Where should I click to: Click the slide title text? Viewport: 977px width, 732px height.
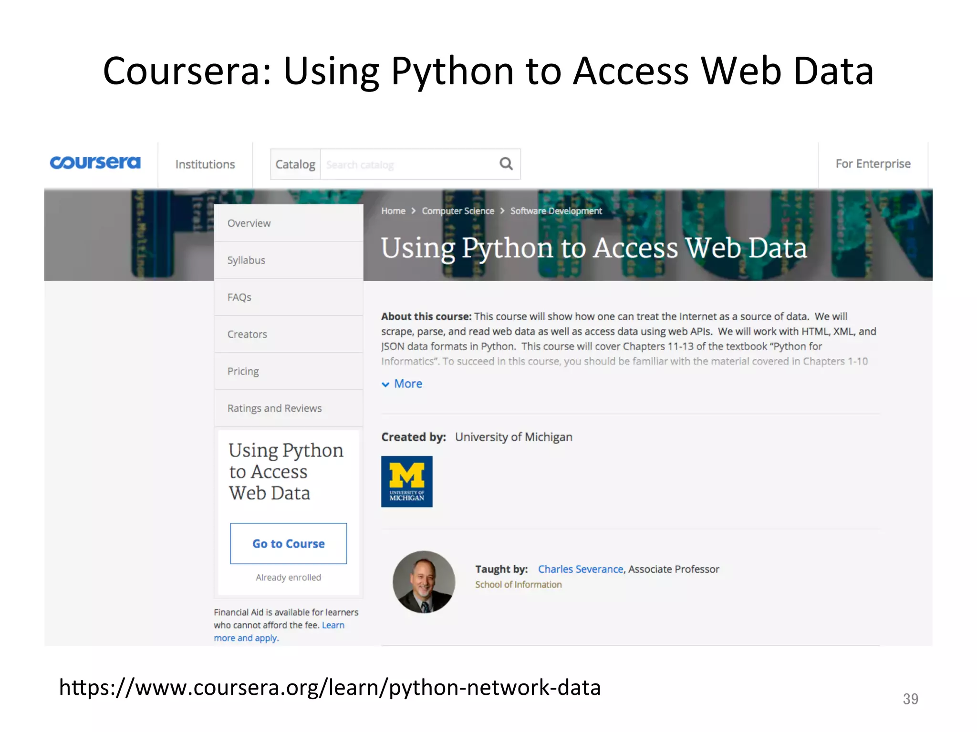488,71
